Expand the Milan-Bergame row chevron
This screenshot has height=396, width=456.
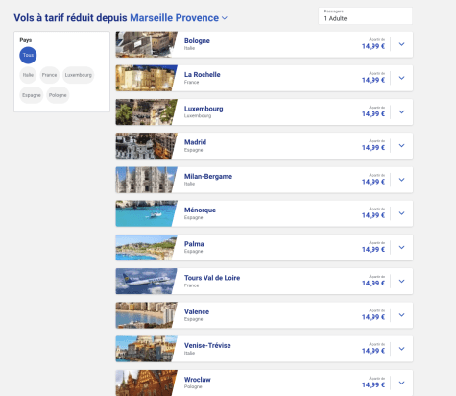[x=402, y=180]
